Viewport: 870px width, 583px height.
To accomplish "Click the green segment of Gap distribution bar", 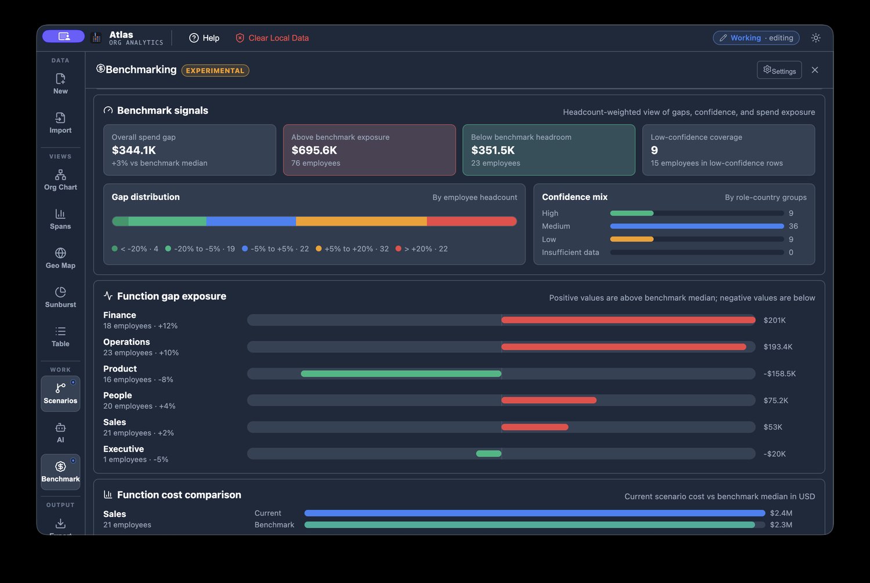I will pyautogui.click(x=167, y=221).
